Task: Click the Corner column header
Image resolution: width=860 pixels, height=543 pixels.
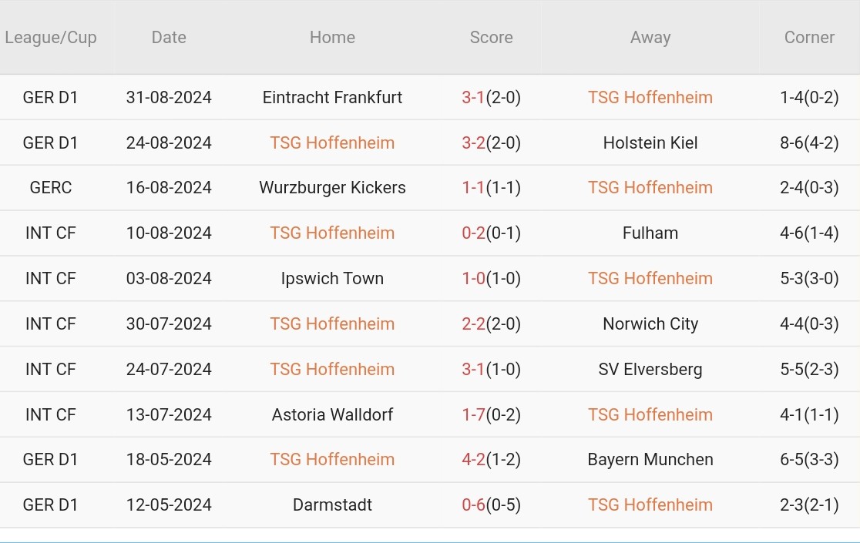Action: [809, 38]
